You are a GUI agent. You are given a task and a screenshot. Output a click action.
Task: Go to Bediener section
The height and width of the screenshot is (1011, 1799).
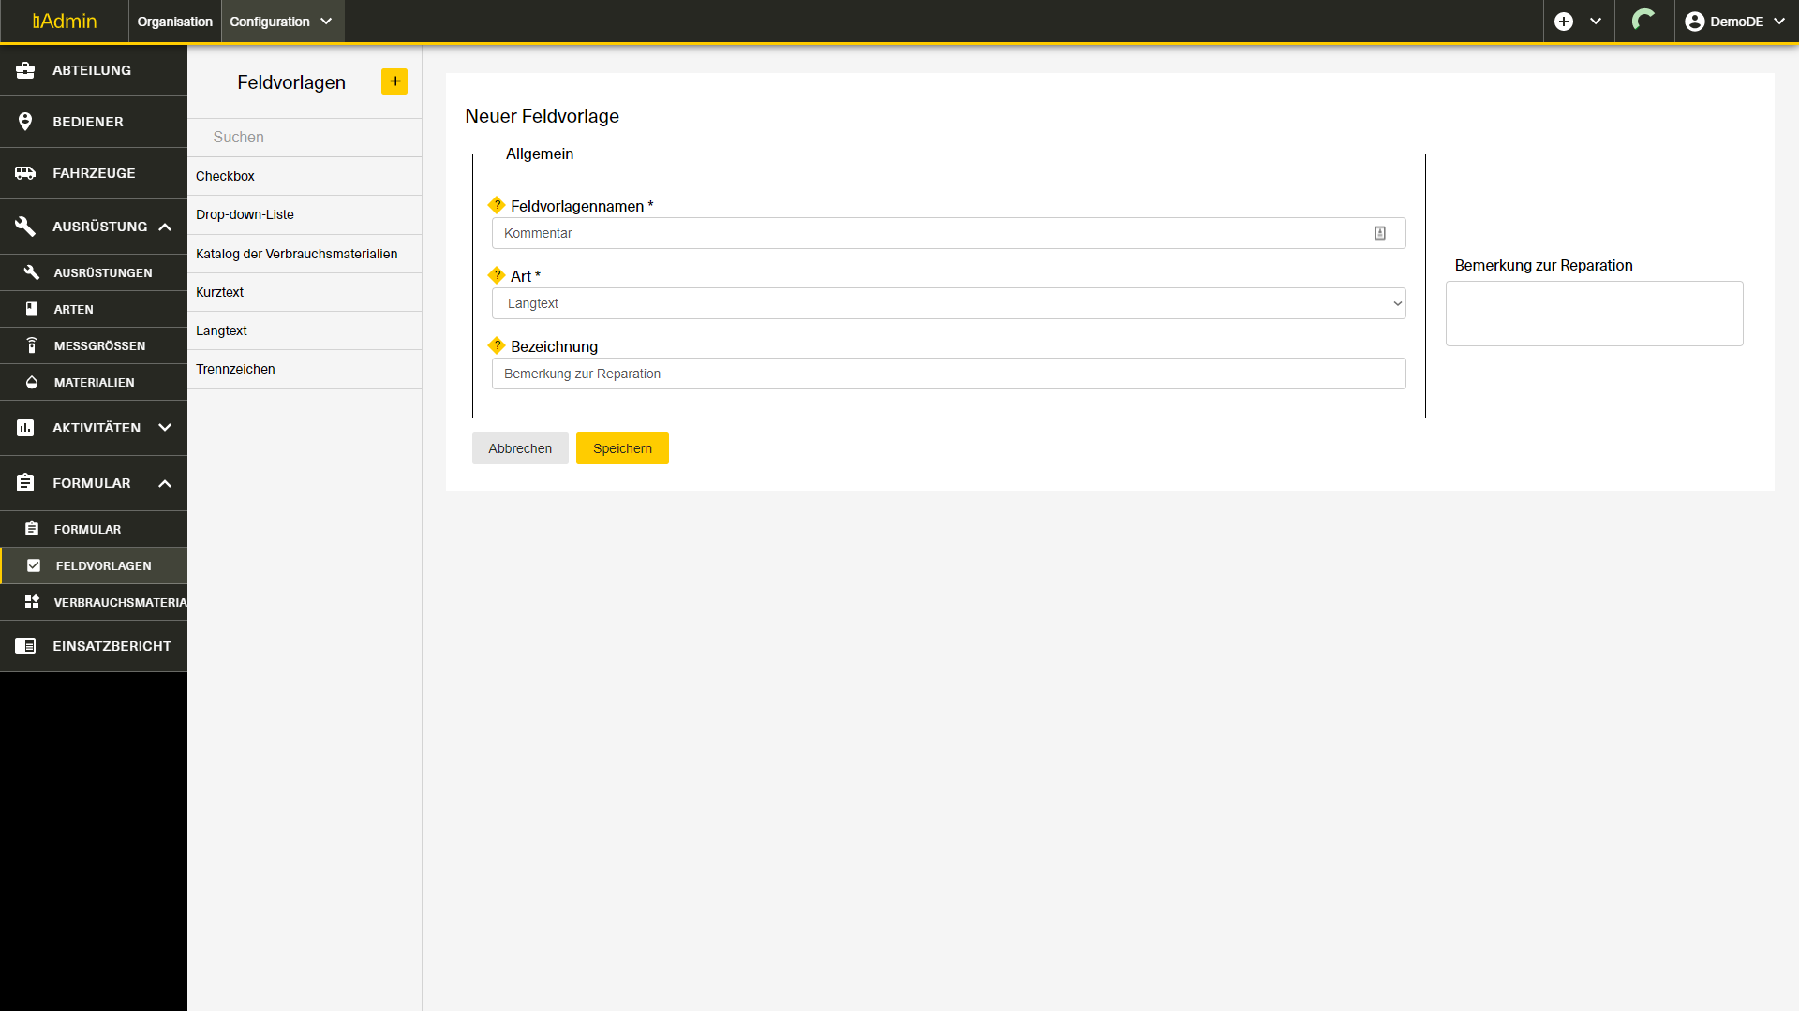pyautogui.click(x=94, y=122)
